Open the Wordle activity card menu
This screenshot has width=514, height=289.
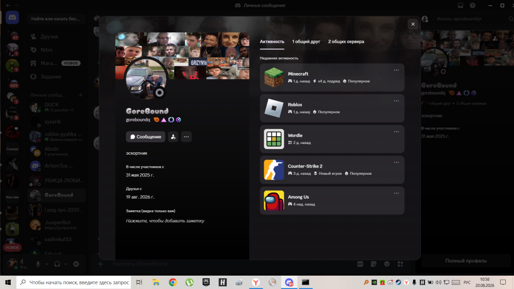coord(396,132)
